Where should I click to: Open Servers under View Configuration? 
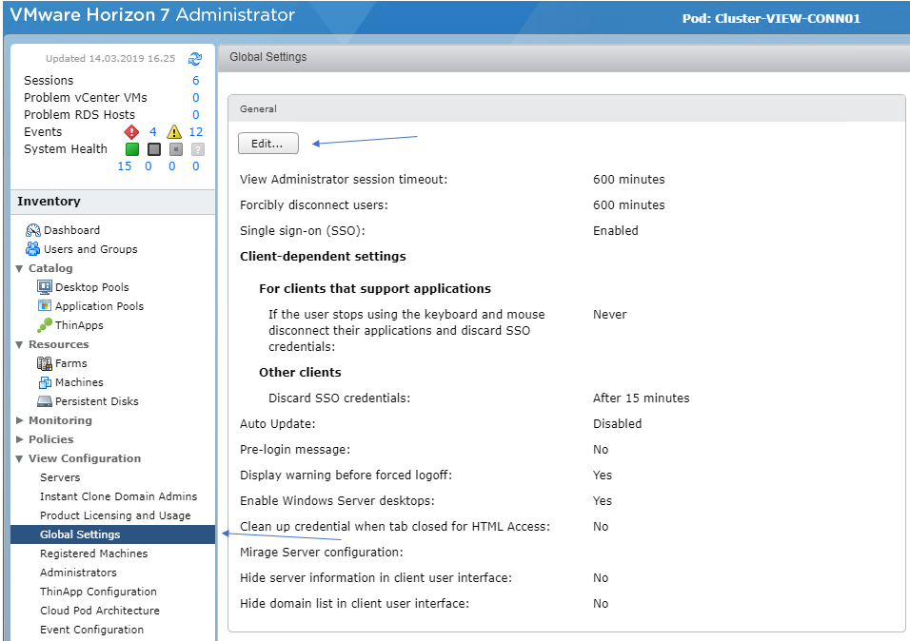(x=60, y=477)
